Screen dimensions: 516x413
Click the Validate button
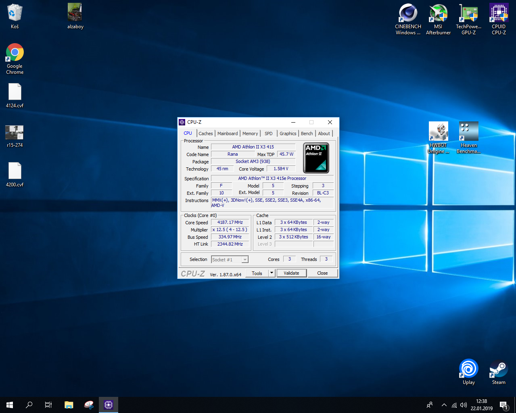(291, 273)
